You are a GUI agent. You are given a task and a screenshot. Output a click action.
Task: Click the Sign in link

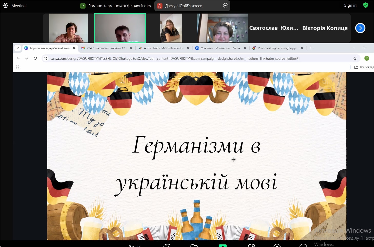pyautogui.click(x=350, y=5)
